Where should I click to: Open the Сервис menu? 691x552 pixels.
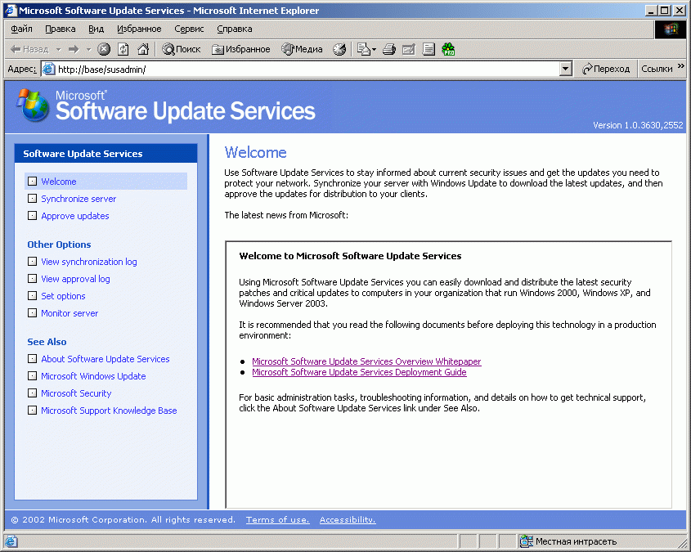(189, 29)
